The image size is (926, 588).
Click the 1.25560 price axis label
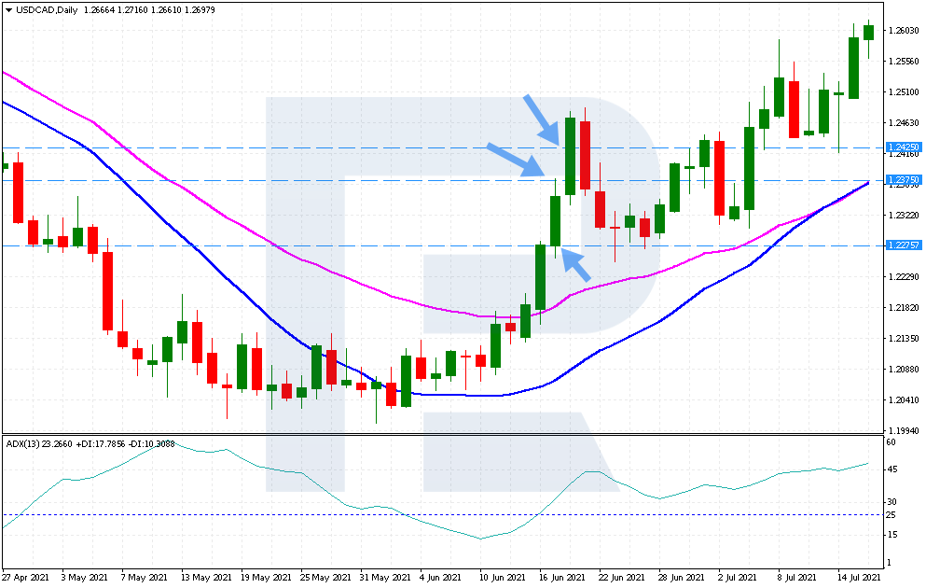[904, 62]
